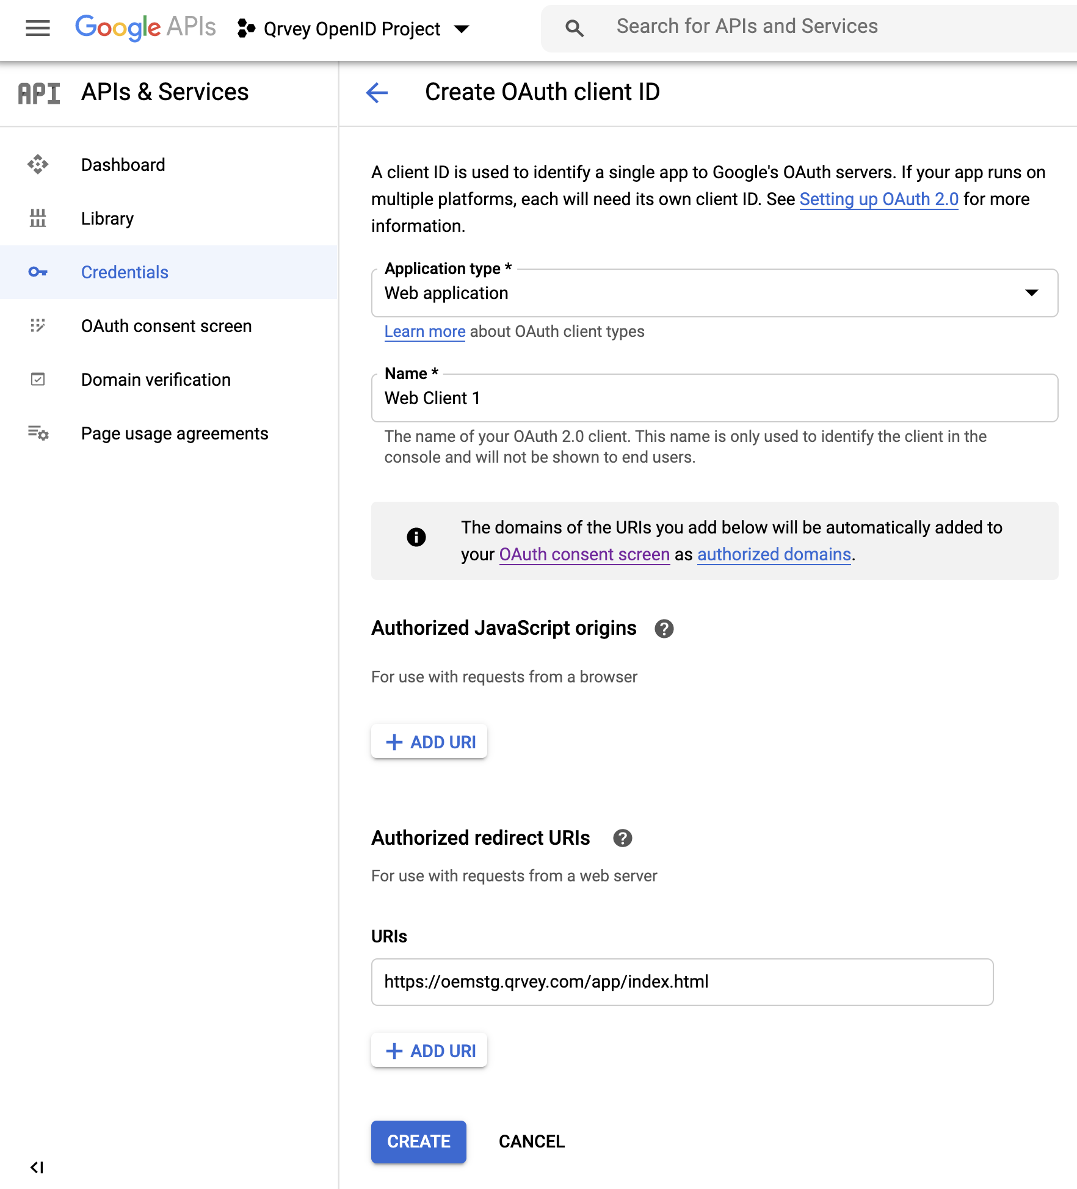Screen dimensions: 1077x1189
Task: Open the Application type dropdown
Action: point(714,293)
